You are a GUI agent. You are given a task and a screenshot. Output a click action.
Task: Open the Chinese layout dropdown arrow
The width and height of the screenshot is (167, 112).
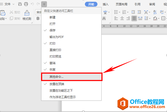[x=150, y=12]
